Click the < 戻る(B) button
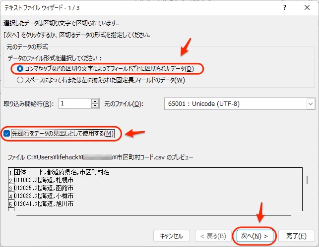 (213, 236)
